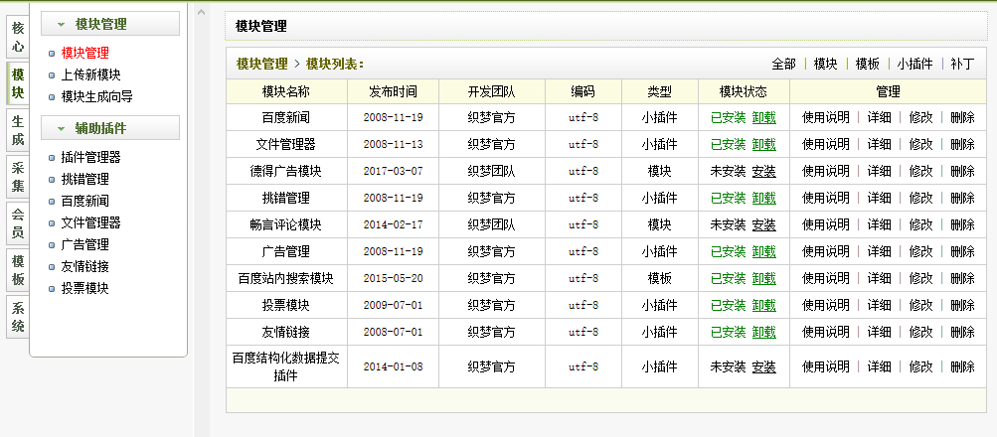Screen dimensions: 997x437
Task: Filter module list by 小插件
Action: coord(914,64)
